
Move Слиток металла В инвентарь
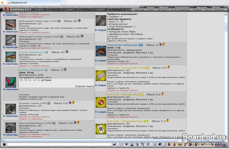(x=11, y=64)
